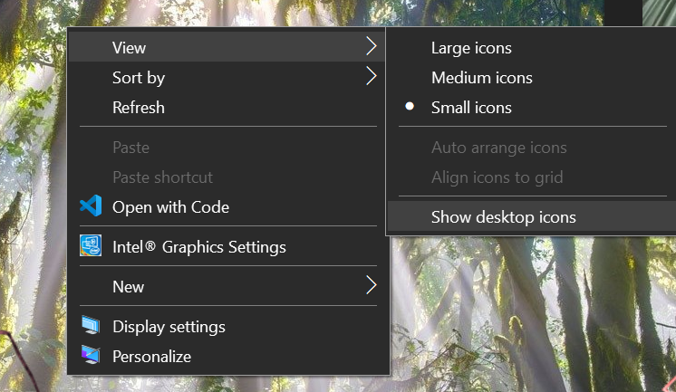Select the Large icons view option

471,48
